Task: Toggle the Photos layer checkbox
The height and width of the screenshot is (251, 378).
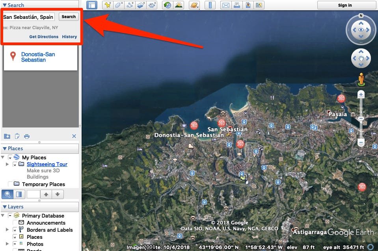Action: pyautogui.click(x=15, y=244)
